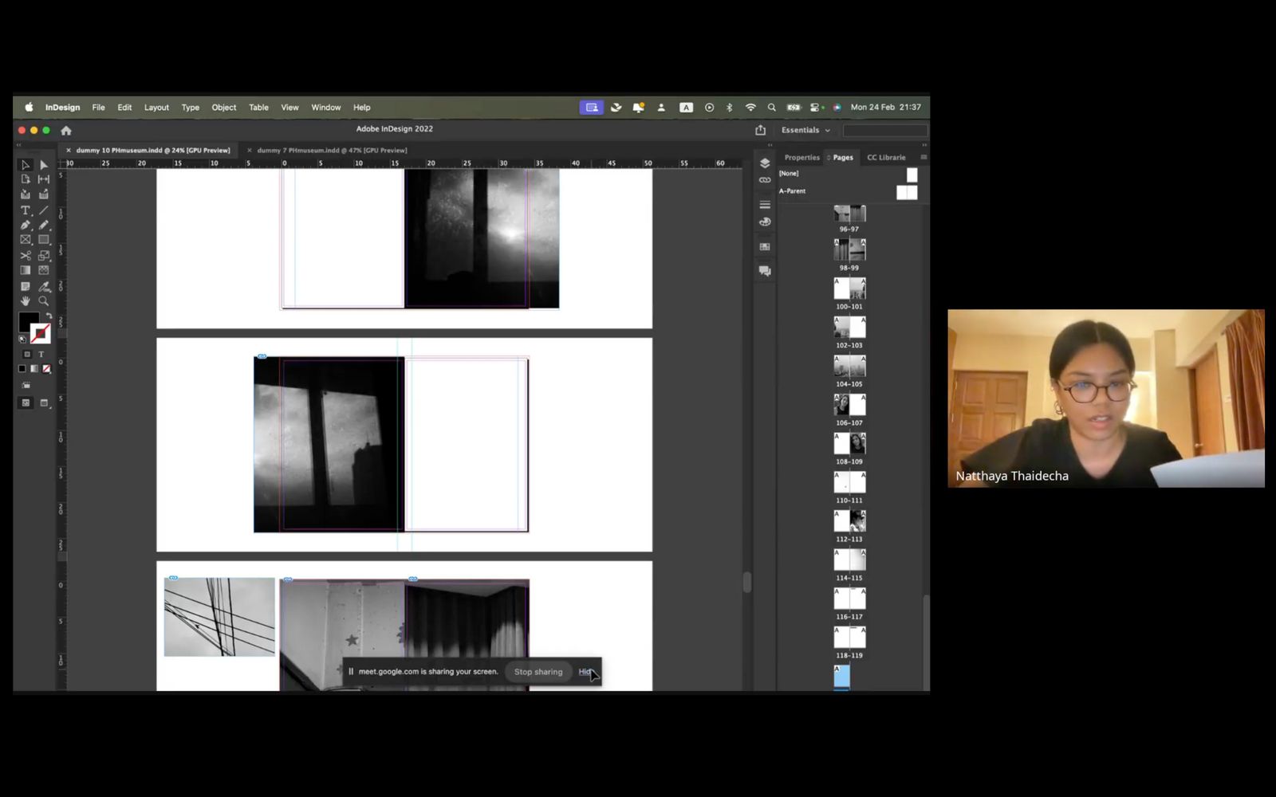Open the CC Libraries panel tab
Image resolution: width=1276 pixels, height=797 pixels.
click(886, 157)
